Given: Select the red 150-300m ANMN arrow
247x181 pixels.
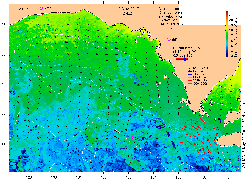Looking at the screenshot, I should 190,80.
